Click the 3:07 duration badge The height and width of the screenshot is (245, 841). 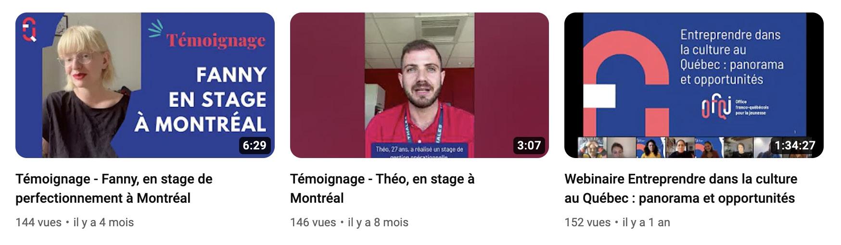pos(529,145)
